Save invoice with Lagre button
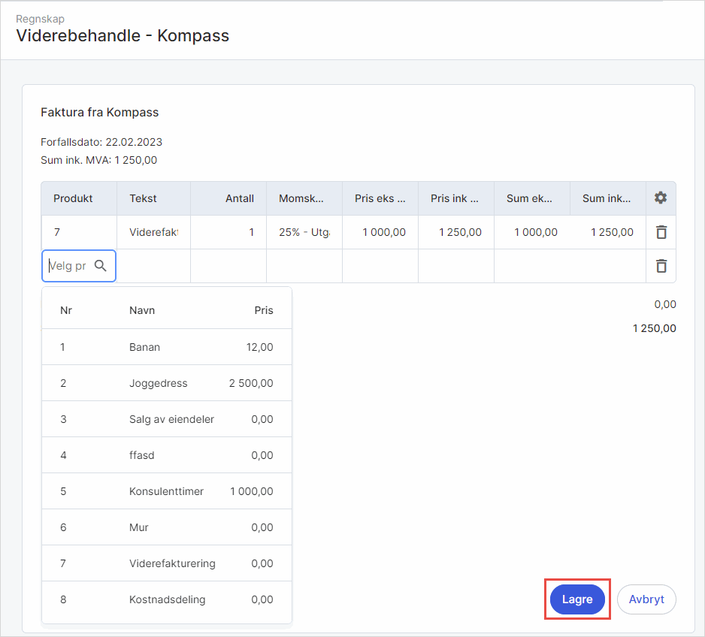The image size is (705, 637). [577, 599]
